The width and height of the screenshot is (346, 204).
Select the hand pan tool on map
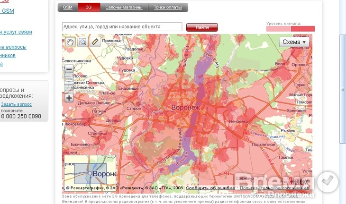70,42
